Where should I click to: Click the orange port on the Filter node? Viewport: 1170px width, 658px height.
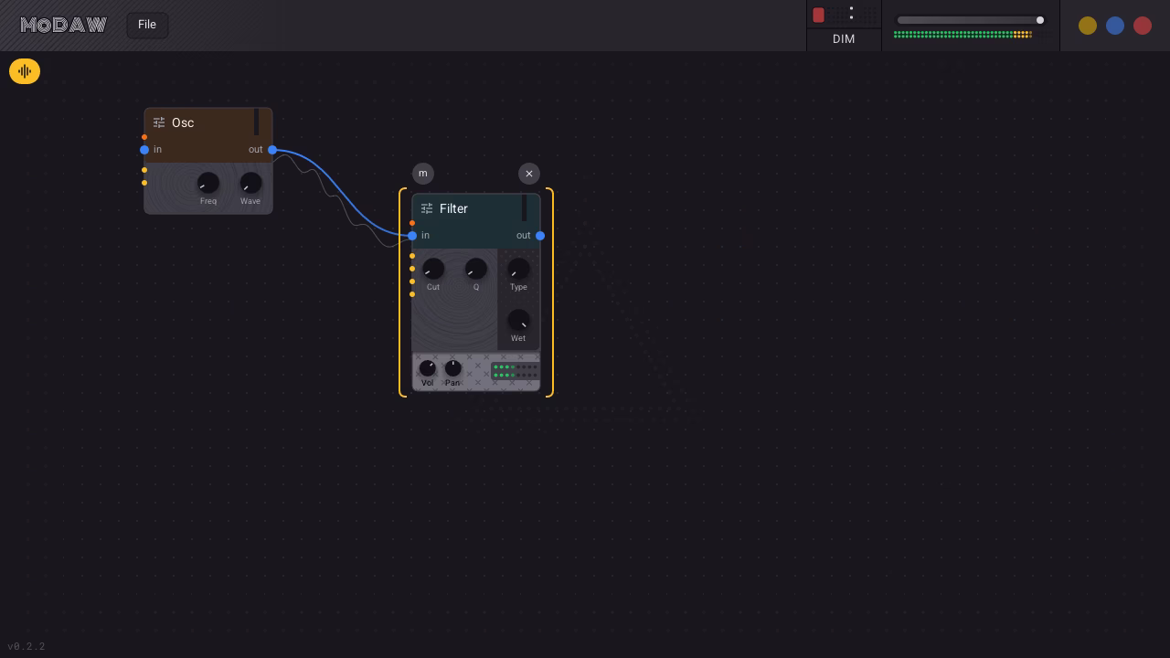pyautogui.click(x=412, y=223)
